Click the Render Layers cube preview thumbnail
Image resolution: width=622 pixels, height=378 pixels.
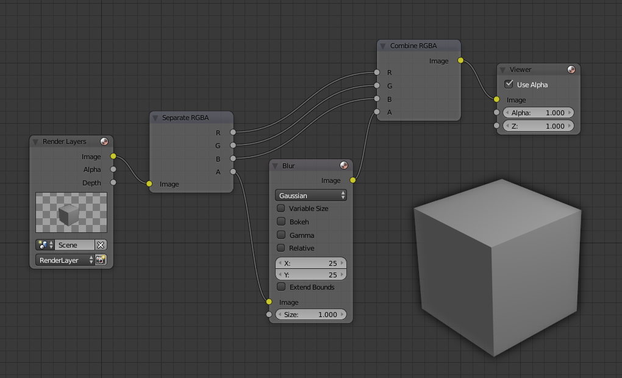tap(71, 213)
